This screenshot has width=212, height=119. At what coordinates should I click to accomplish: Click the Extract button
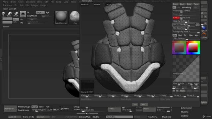(x=115, y=109)
